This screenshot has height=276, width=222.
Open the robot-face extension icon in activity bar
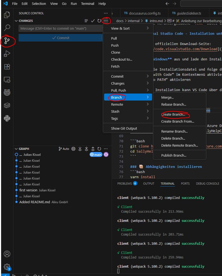pyautogui.click(x=7, y=93)
